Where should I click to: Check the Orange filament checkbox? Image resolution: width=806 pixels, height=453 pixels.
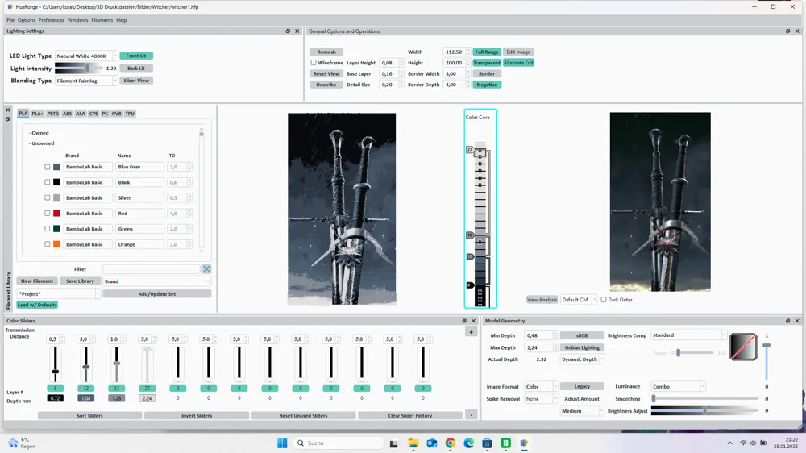(48, 244)
